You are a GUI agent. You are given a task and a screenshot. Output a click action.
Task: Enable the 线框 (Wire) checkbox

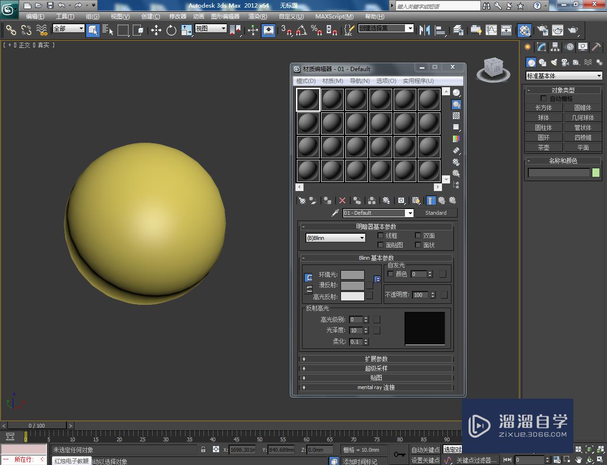click(380, 236)
